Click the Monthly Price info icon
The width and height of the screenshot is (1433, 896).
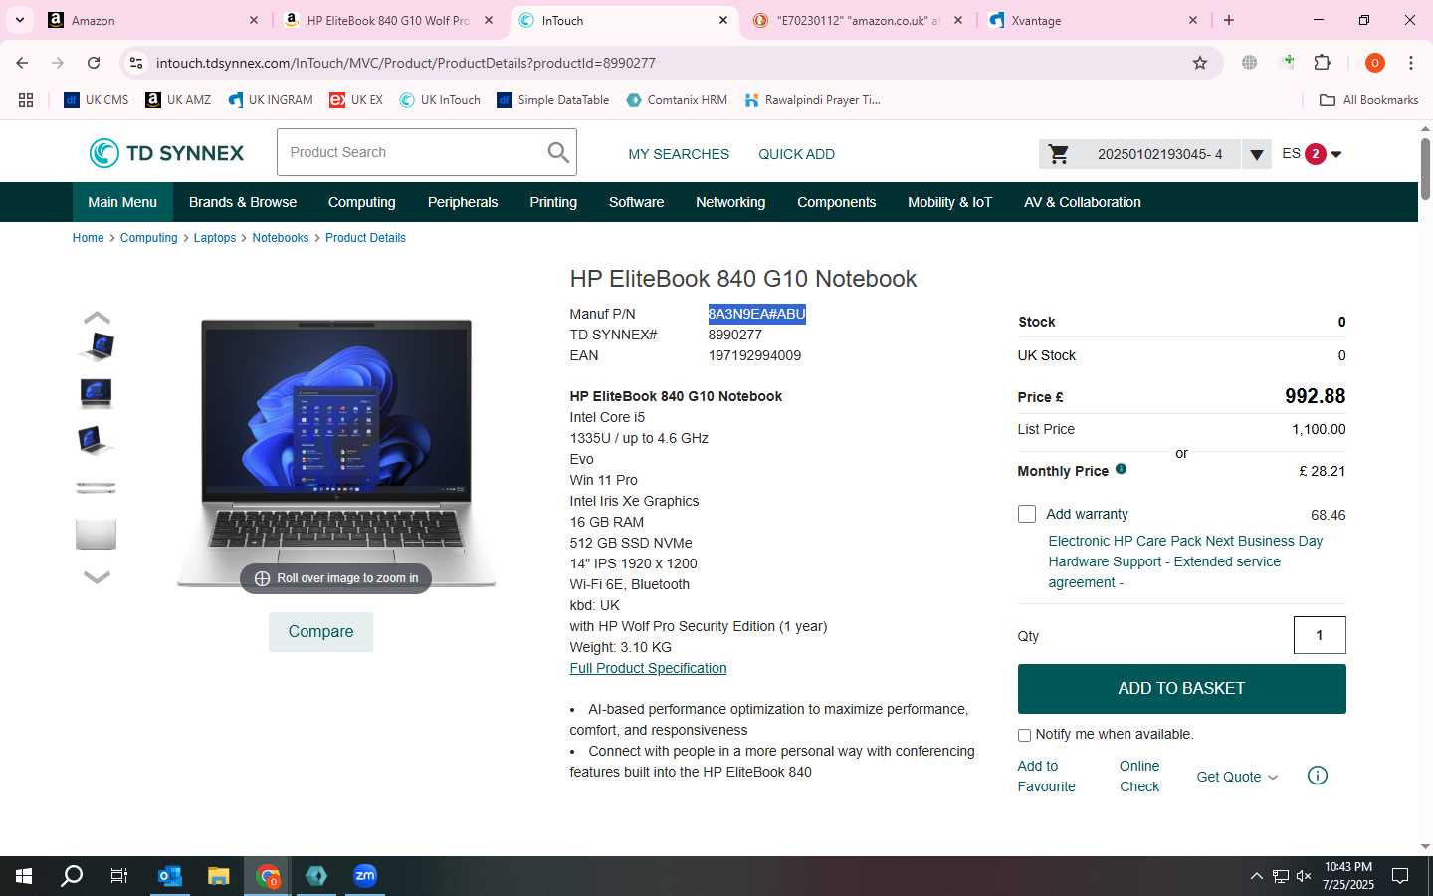(1121, 469)
